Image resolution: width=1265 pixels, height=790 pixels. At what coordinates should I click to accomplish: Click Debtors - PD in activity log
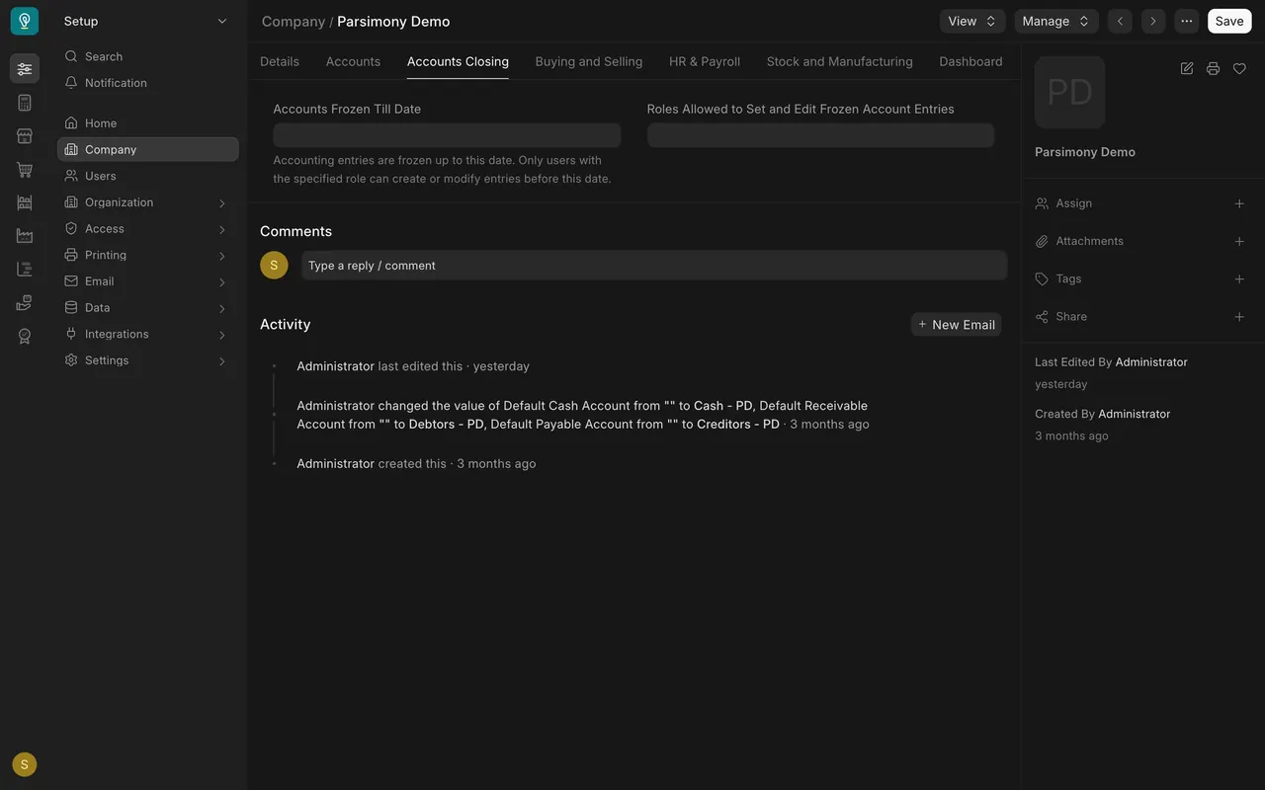pyautogui.click(x=447, y=425)
